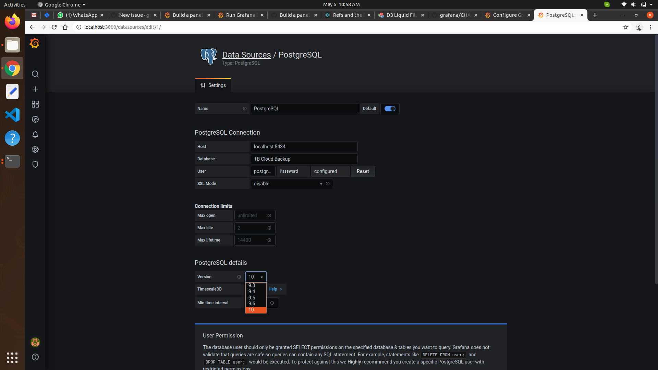Click the page vertical scrollbar
Screen dimensions: 658x370
click(656, 159)
